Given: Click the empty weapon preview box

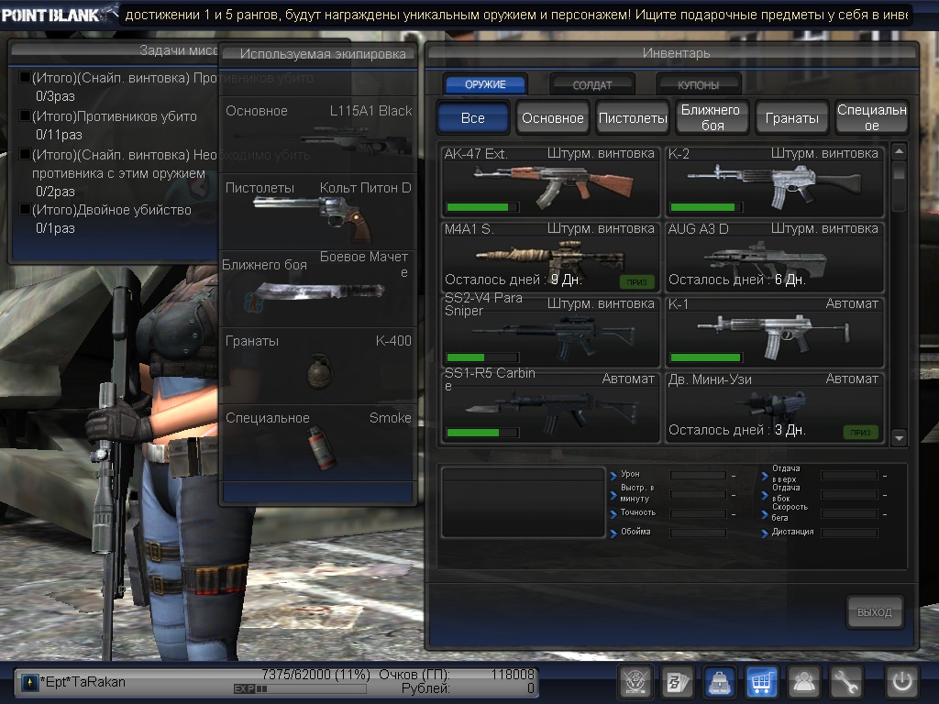Looking at the screenshot, I should [523, 502].
